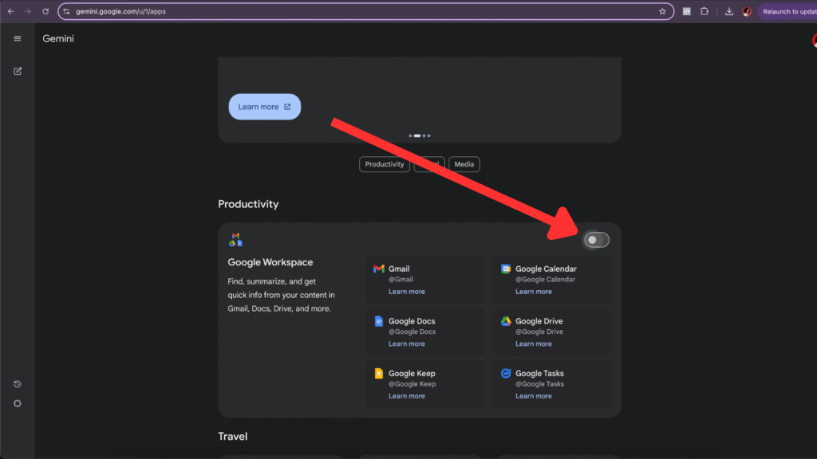Screen dimensions: 817x459
Task: Click the Gemini title text
Action: (x=58, y=38)
